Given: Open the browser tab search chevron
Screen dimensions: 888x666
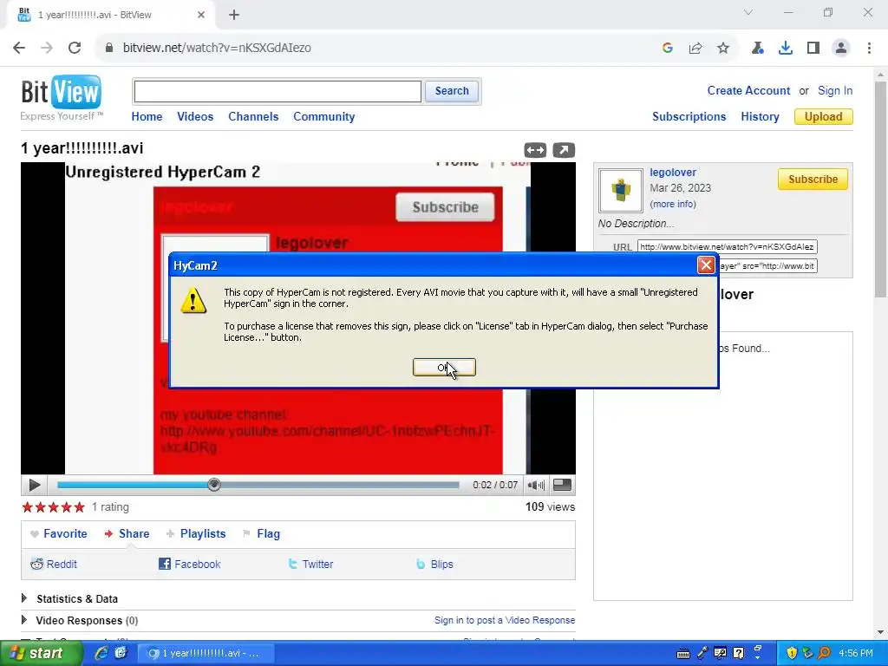Looking at the screenshot, I should click(x=748, y=12).
